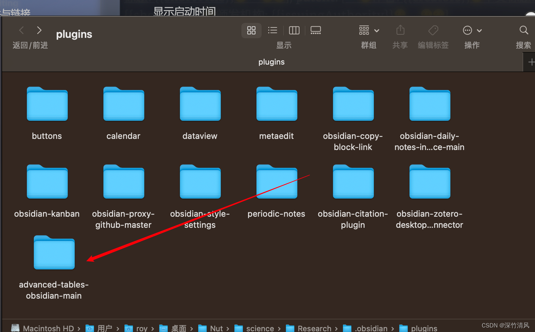The image size is (535, 332).
Task: Select the obsidian-proxy-github-master folder
Action: [x=124, y=182]
